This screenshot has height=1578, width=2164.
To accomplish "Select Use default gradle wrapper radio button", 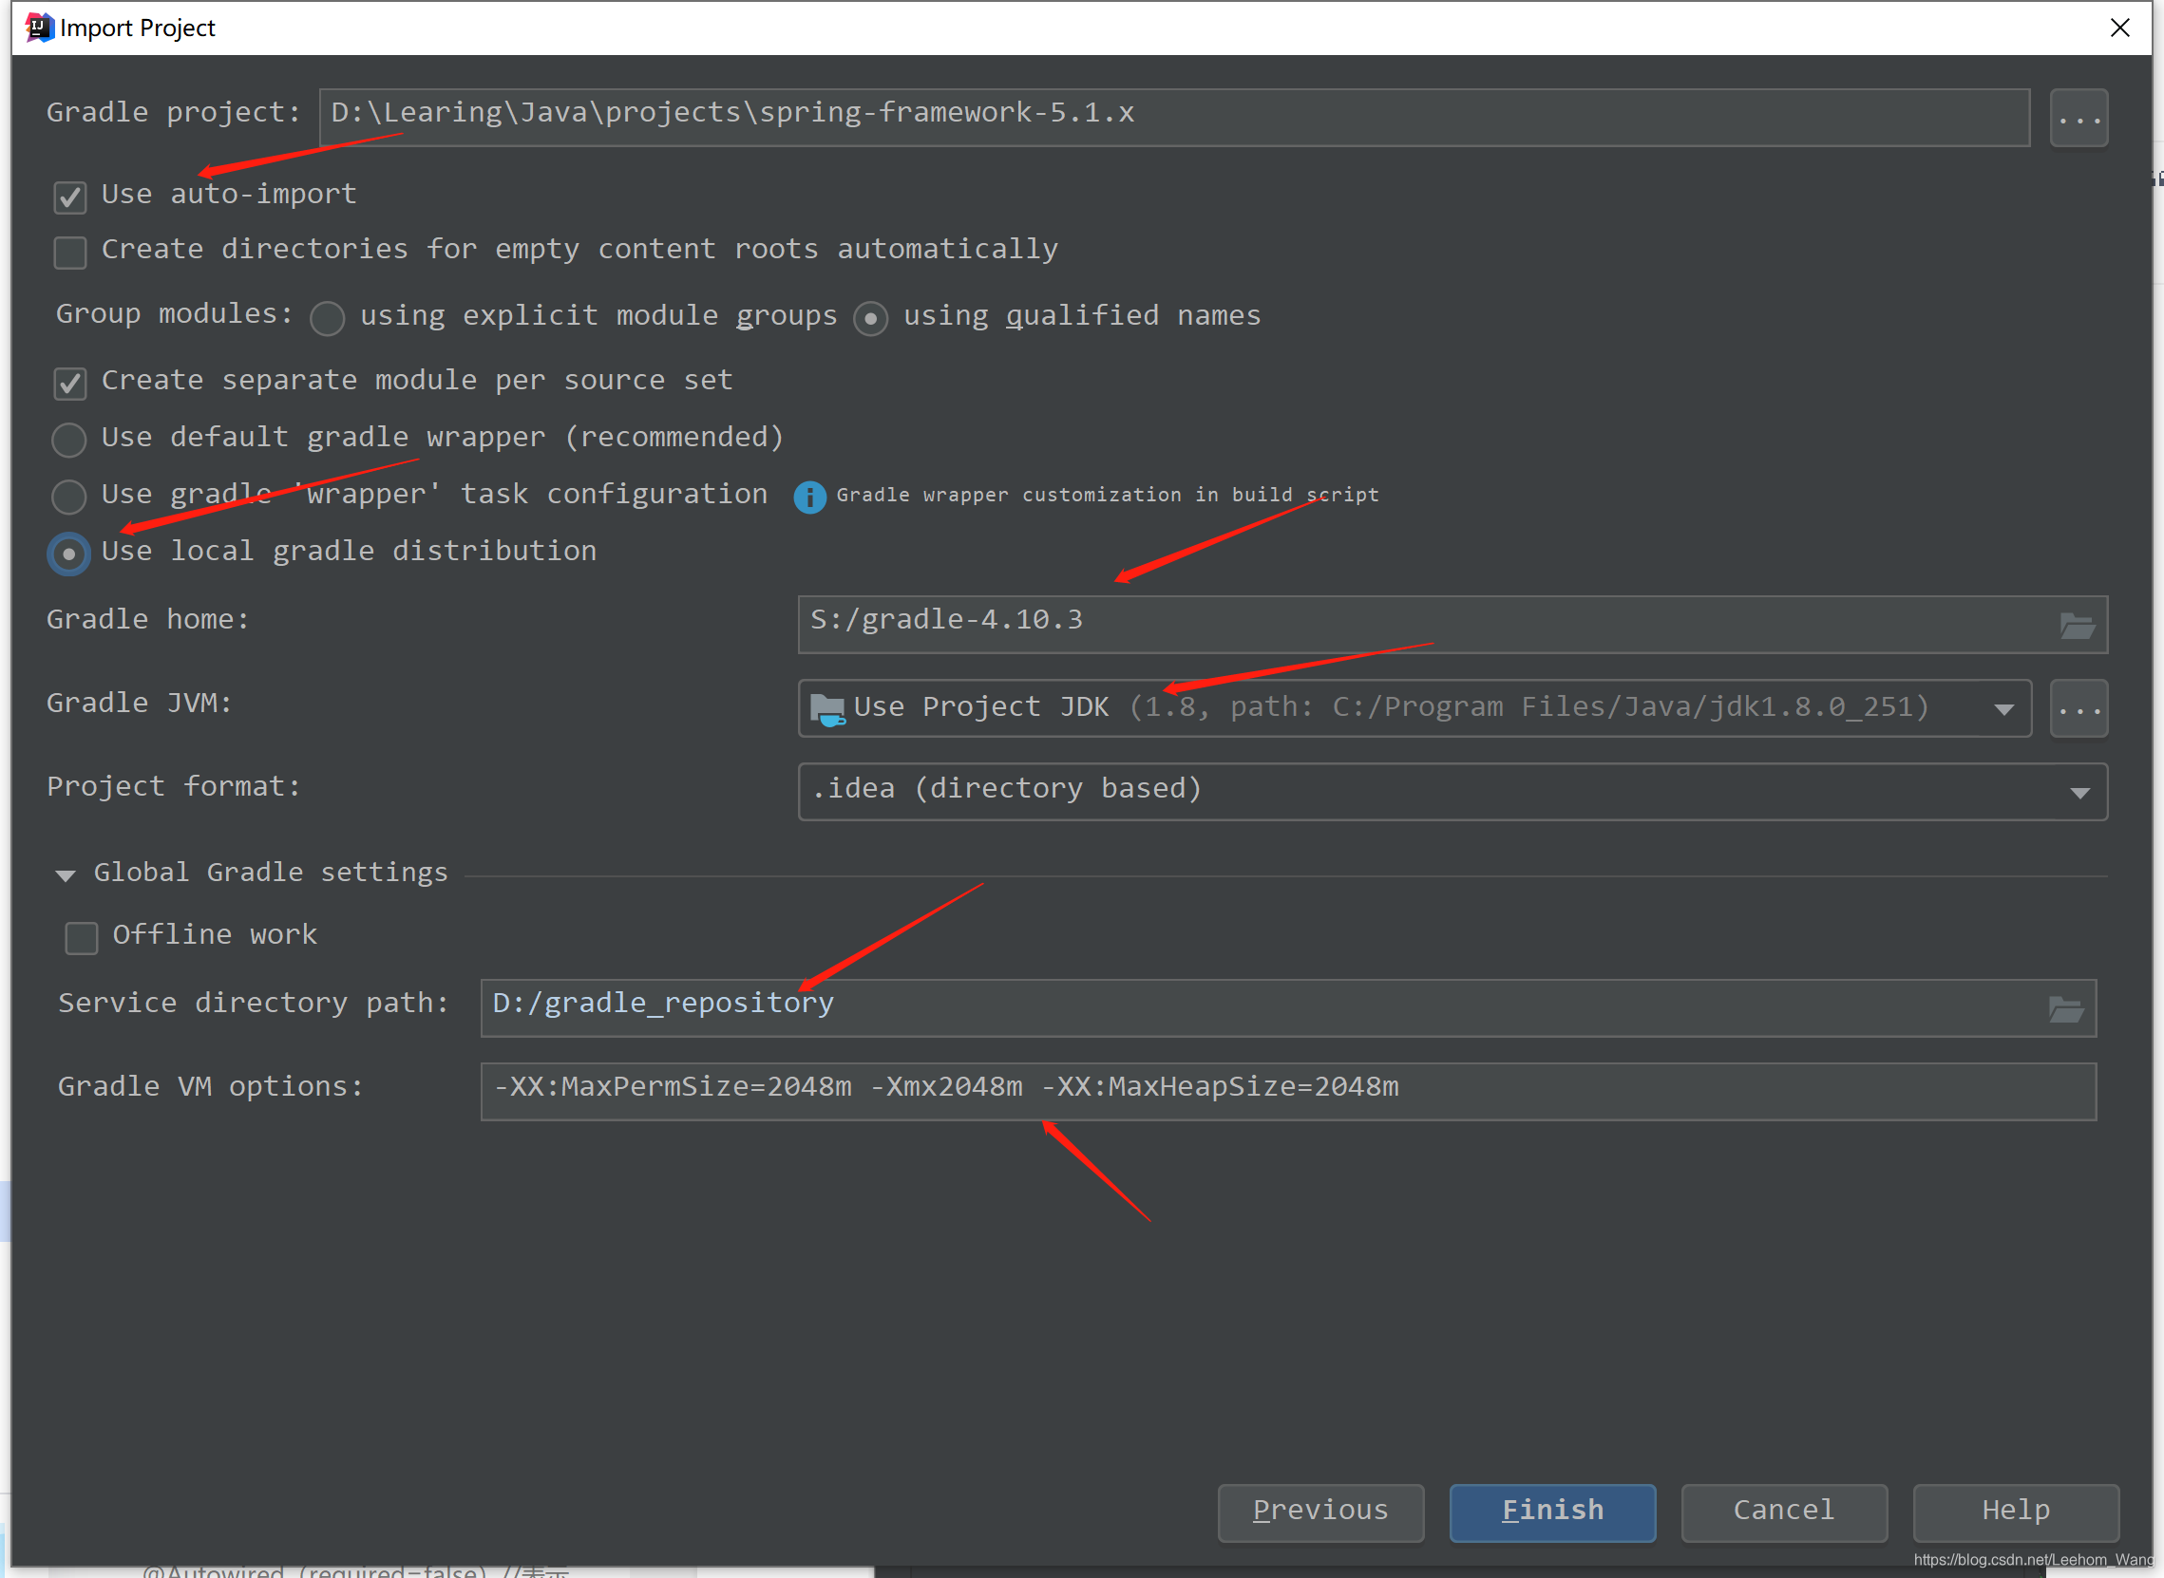I will click(x=70, y=437).
